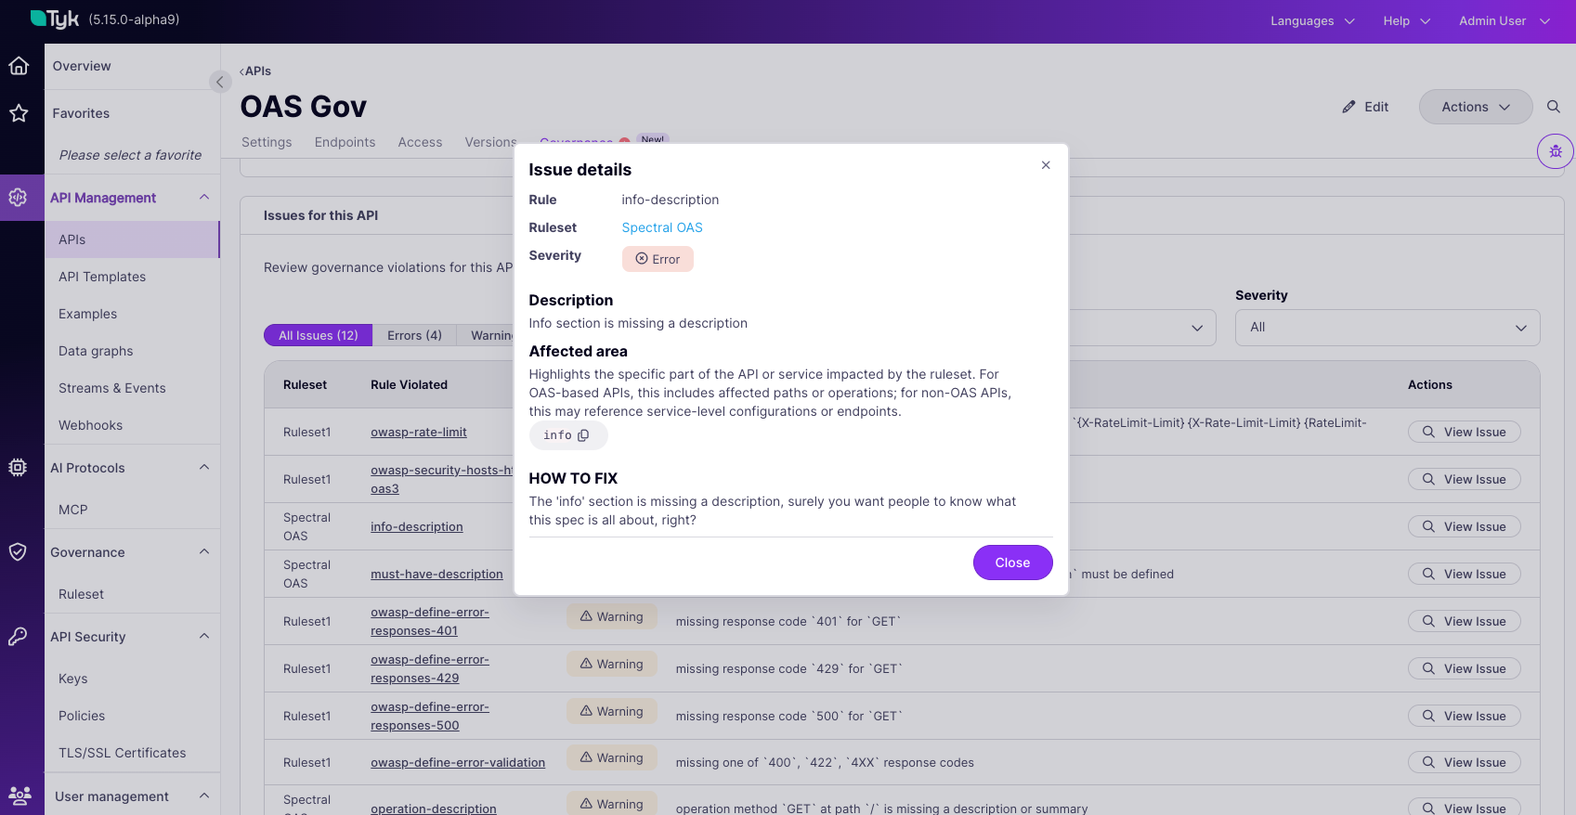Open the owasp-define-error-validation rule link
Image resolution: width=1576 pixels, height=815 pixels.
click(x=458, y=762)
